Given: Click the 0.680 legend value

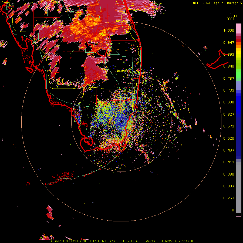Looking at the screenshot, I should pyautogui.click(x=229, y=102).
